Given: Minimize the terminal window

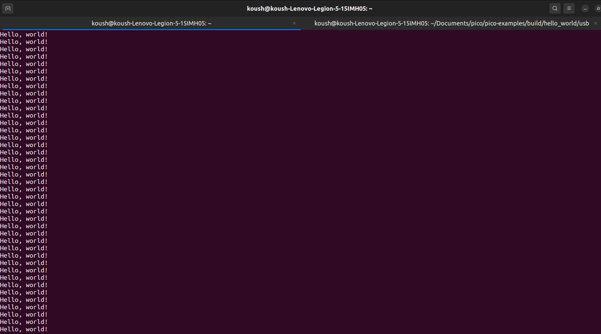Looking at the screenshot, I should coord(585,9).
